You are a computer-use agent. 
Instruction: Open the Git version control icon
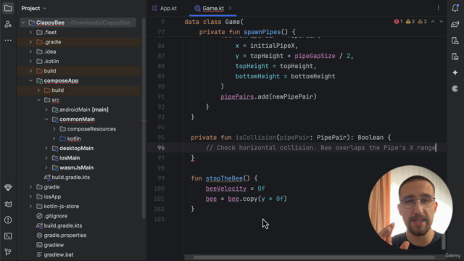8,252
